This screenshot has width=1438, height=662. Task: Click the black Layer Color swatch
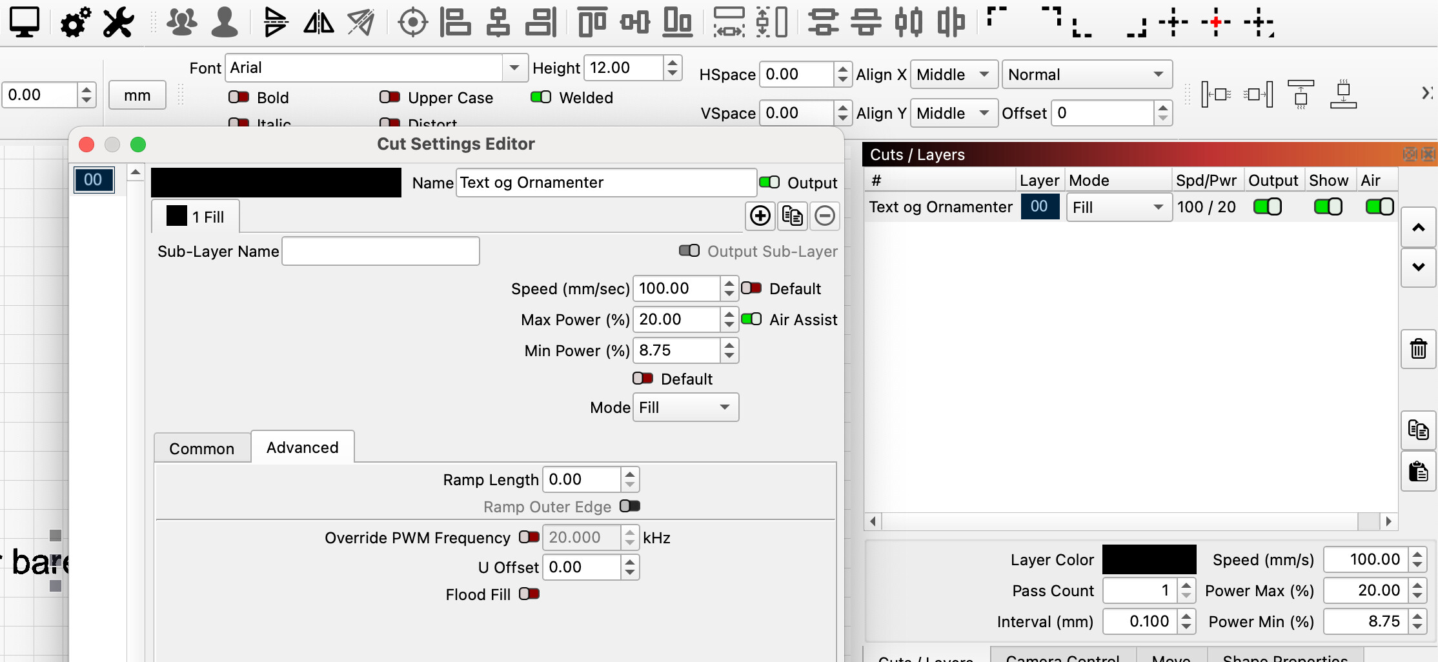(x=1148, y=559)
